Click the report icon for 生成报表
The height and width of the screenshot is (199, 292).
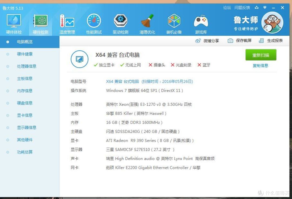tap(261, 41)
